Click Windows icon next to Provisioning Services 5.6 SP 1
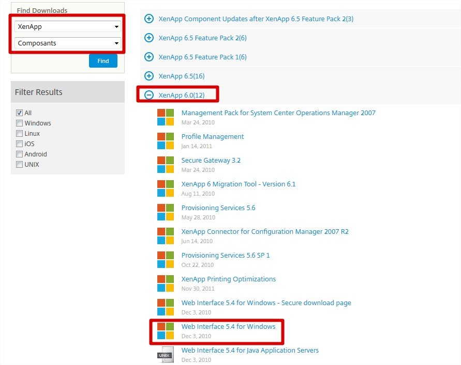The height and width of the screenshot is (365, 461). click(166, 260)
